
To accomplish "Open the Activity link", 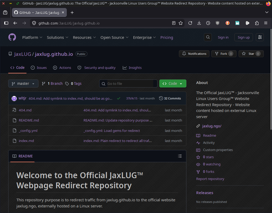I will point(209,143).
